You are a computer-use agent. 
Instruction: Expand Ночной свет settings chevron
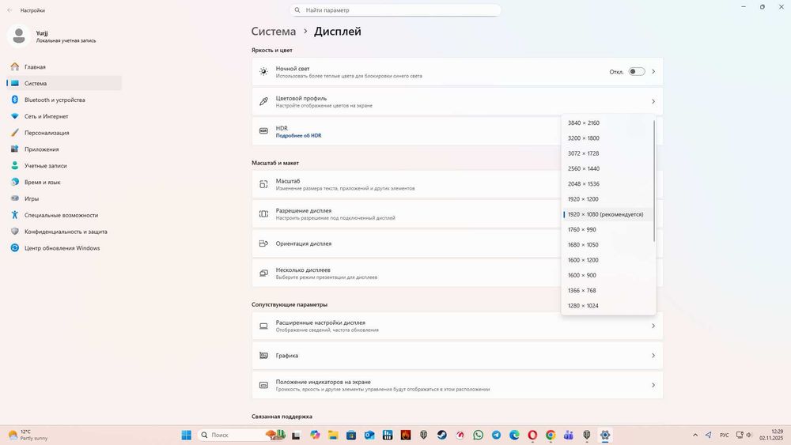pos(653,72)
